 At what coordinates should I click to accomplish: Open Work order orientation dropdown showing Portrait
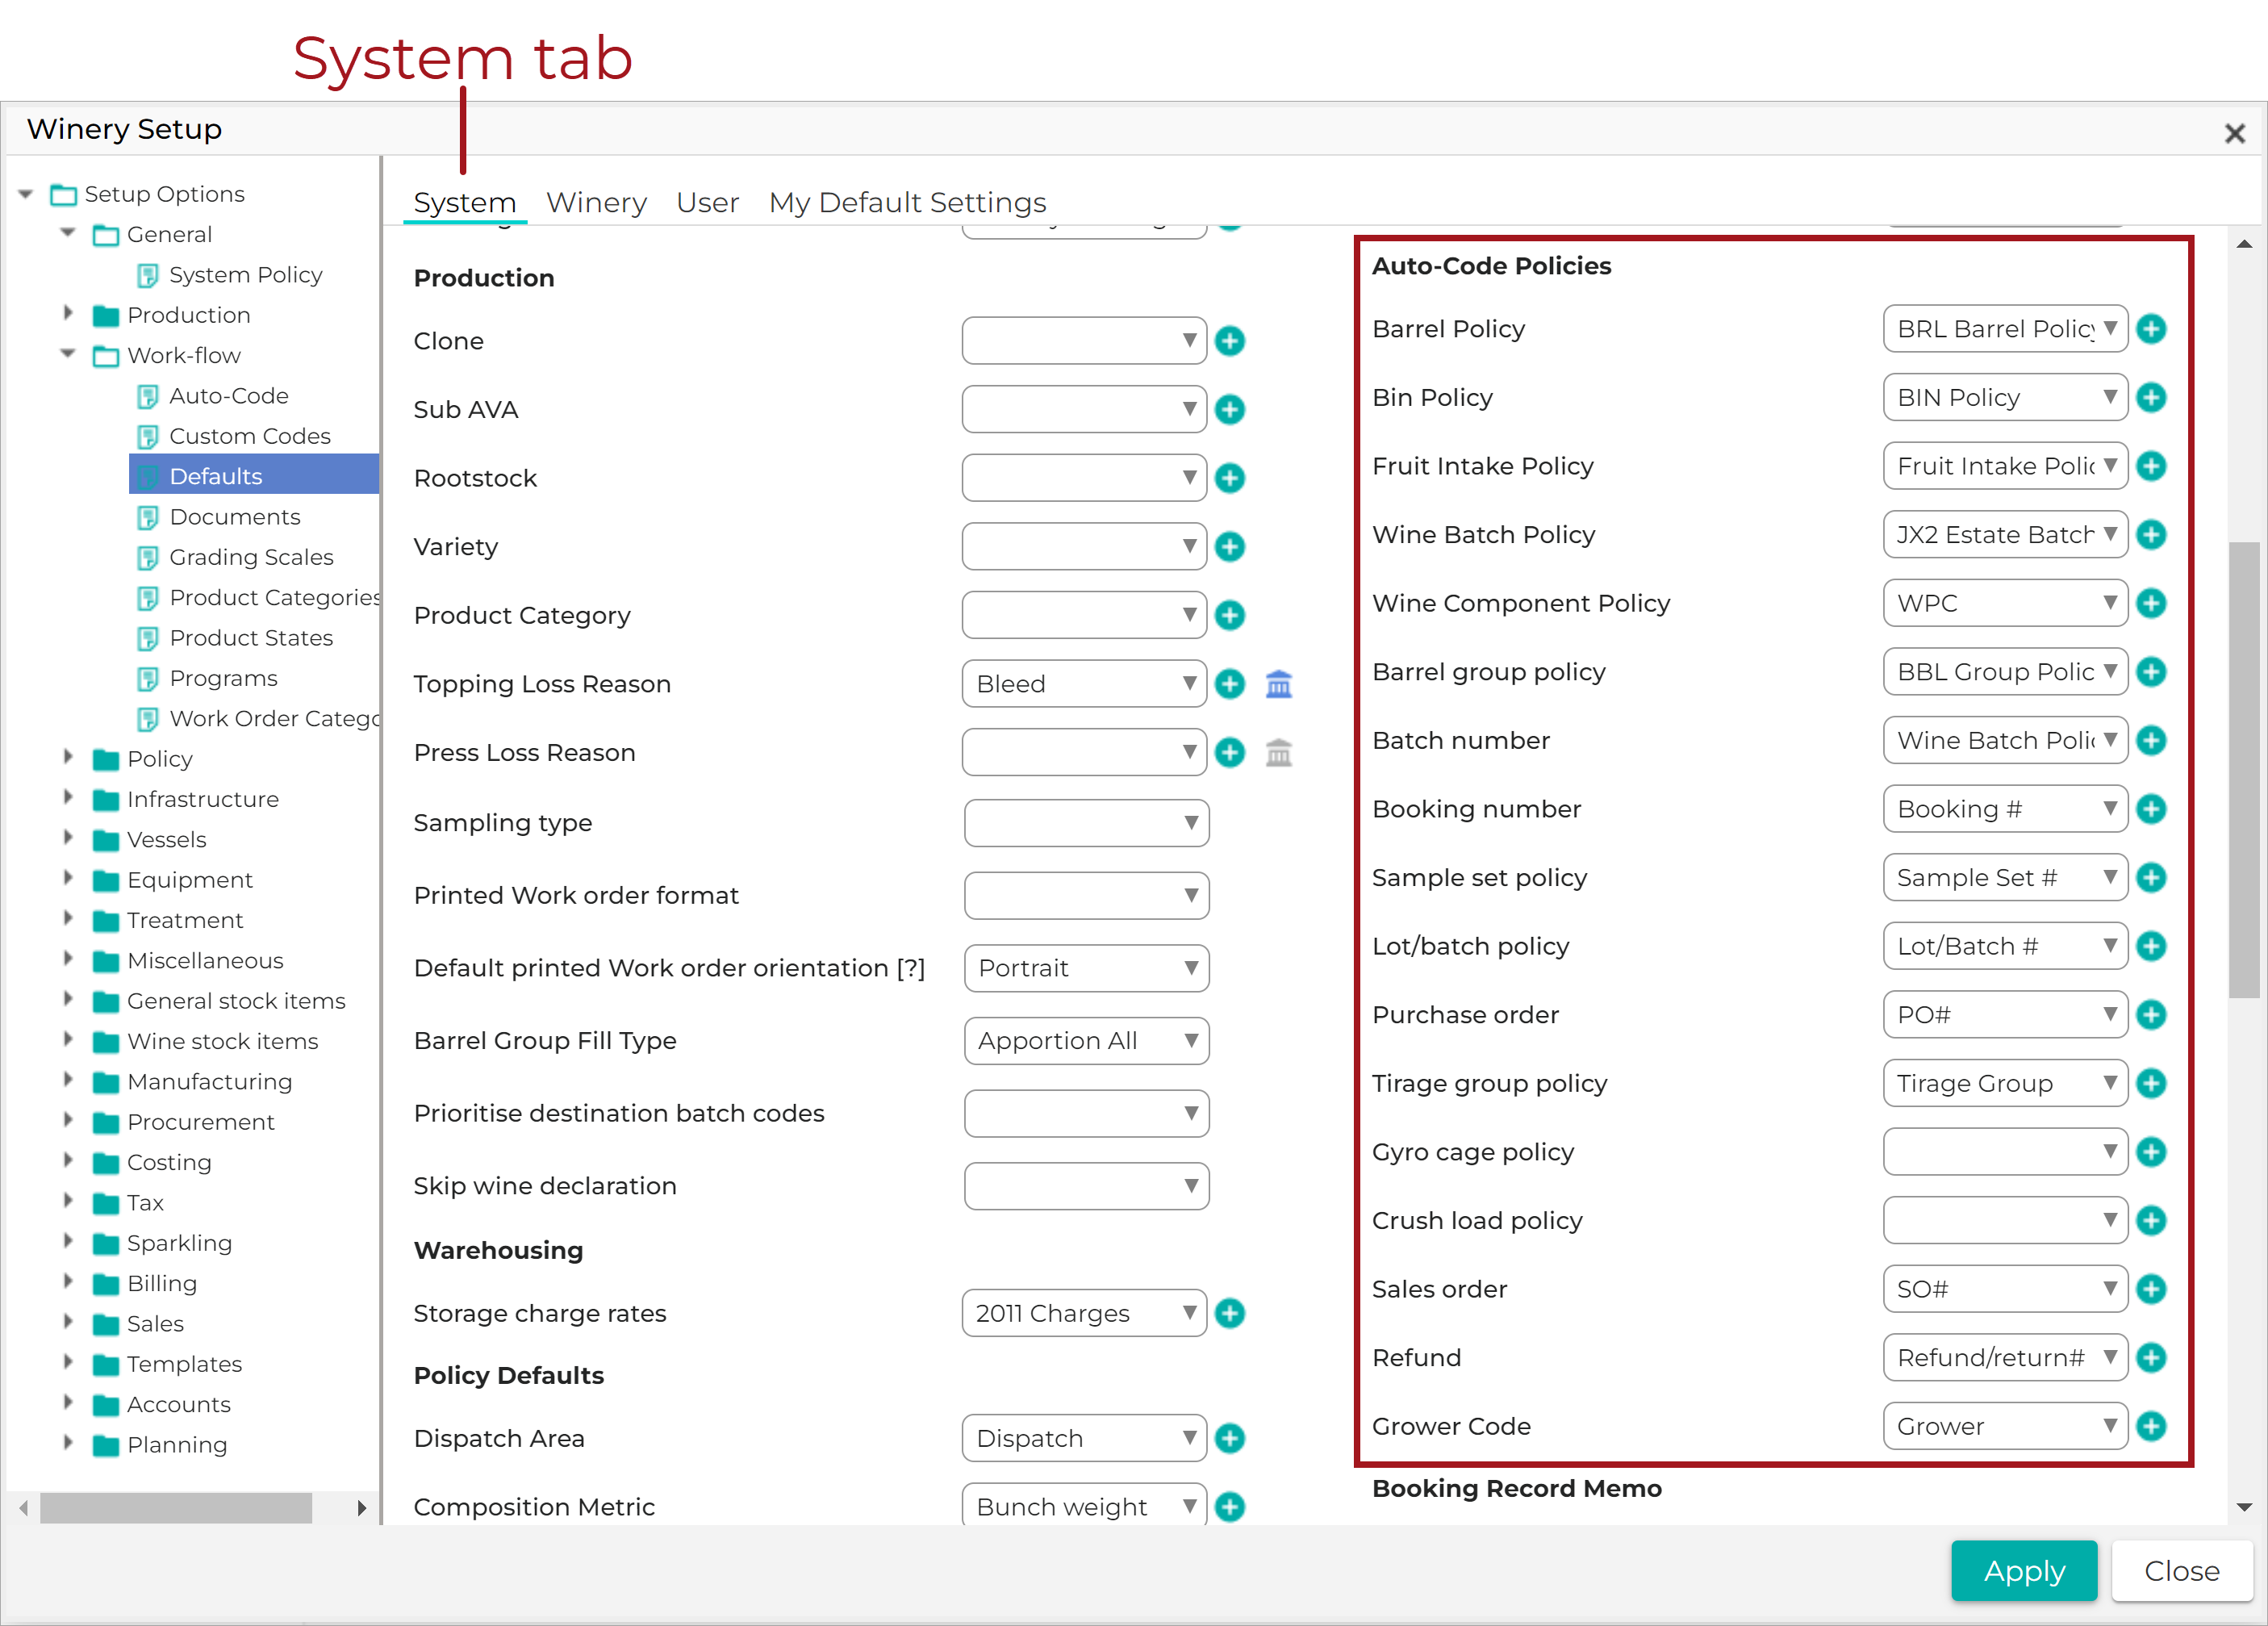(1086, 968)
